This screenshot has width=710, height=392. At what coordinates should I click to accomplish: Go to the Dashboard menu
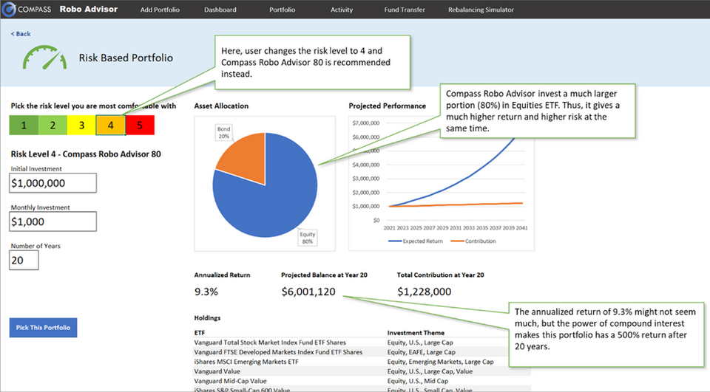pyautogui.click(x=220, y=10)
